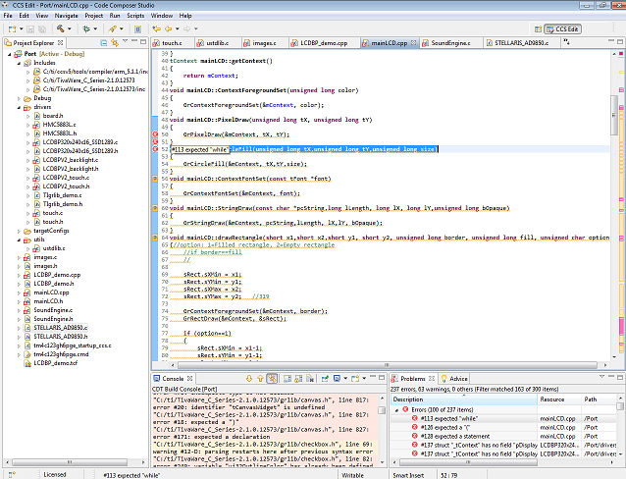Open mainLCD.cpp in Project Explorer
Viewport: 626px width, 479px height.
(51, 293)
